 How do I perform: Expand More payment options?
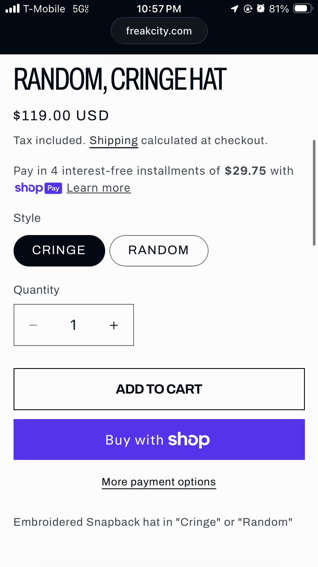click(159, 482)
